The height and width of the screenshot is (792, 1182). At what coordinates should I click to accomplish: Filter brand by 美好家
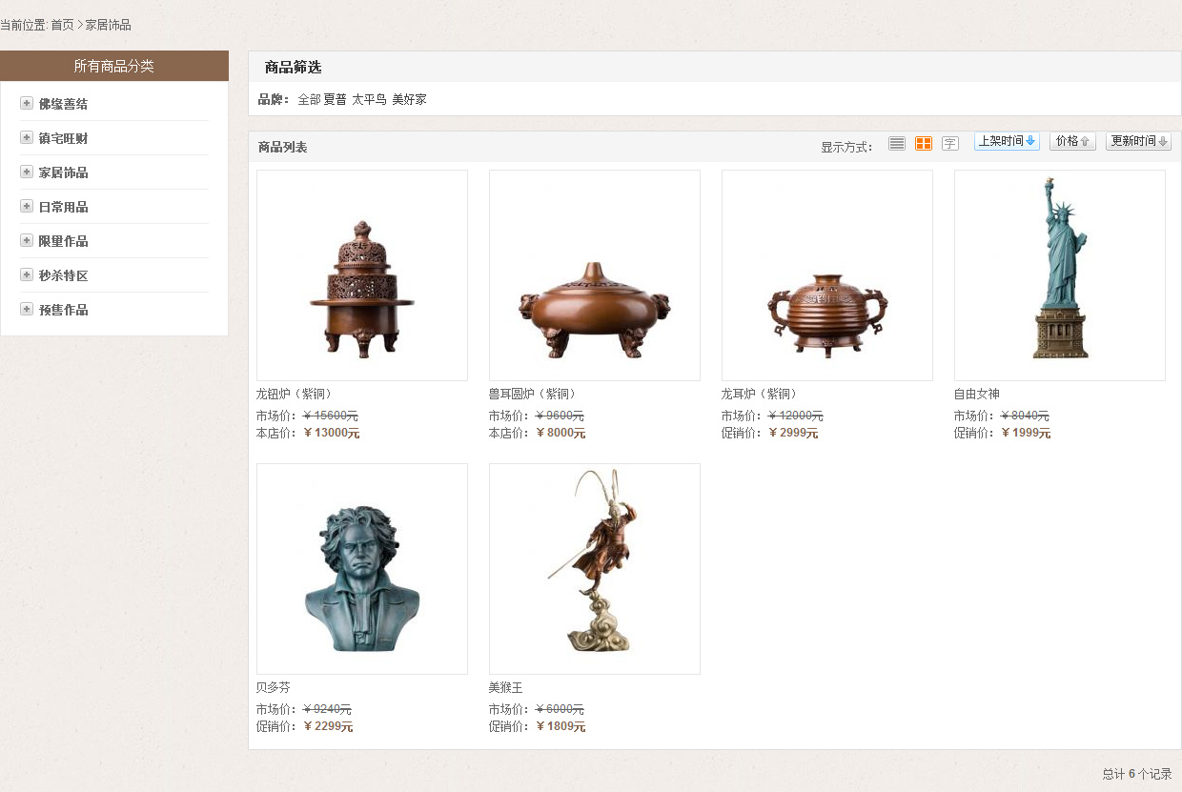point(409,99)
